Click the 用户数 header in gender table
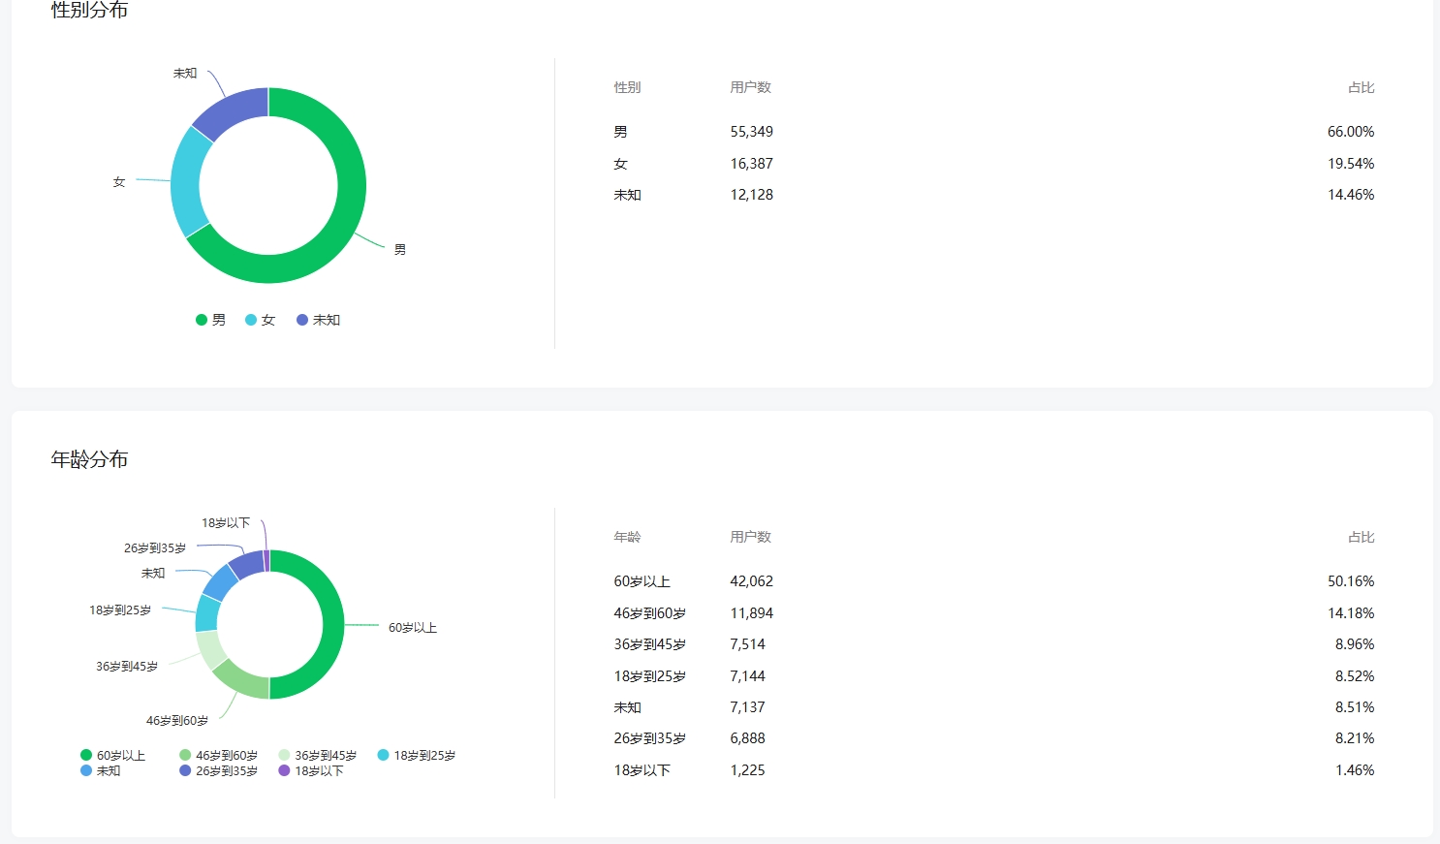Screen dimensions: 1440x844 click(x=750, y=87)
